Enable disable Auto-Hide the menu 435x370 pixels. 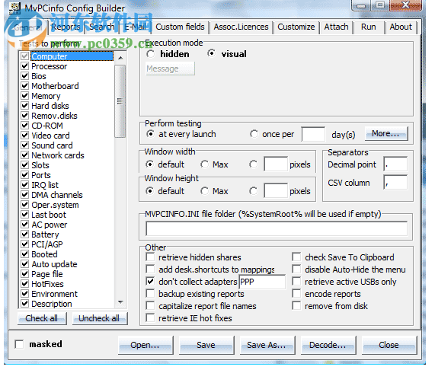point(296,269)
